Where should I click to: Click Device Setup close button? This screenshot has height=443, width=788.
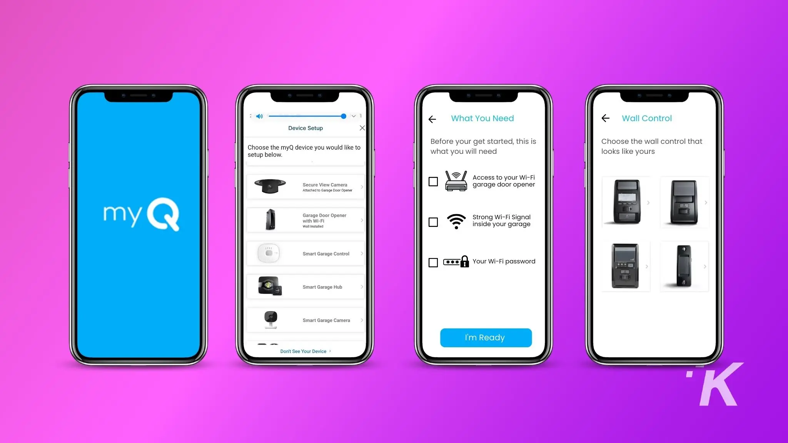coord(362,128)
